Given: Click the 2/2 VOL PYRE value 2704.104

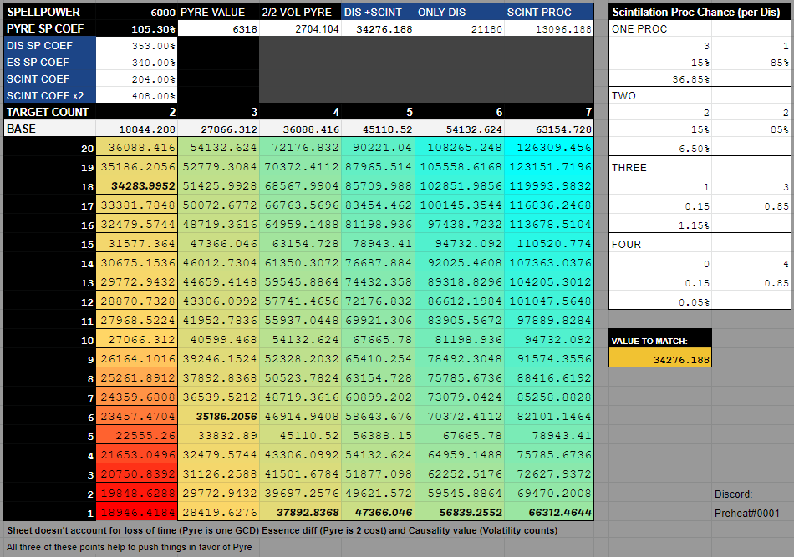Looking at the screenshot, I should point(300,29).
